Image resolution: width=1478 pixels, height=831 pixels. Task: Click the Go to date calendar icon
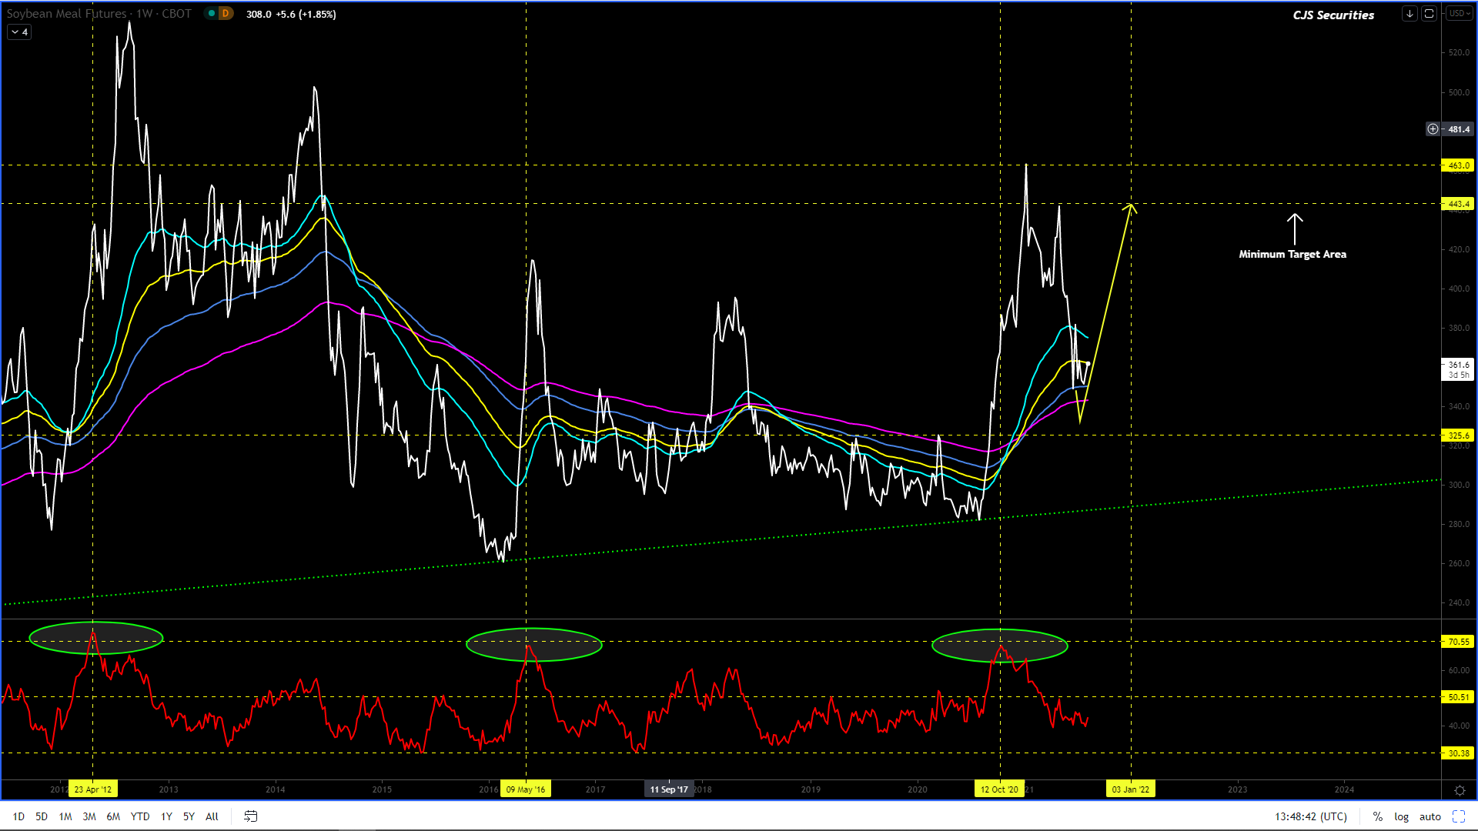click(x=250, y=816)
